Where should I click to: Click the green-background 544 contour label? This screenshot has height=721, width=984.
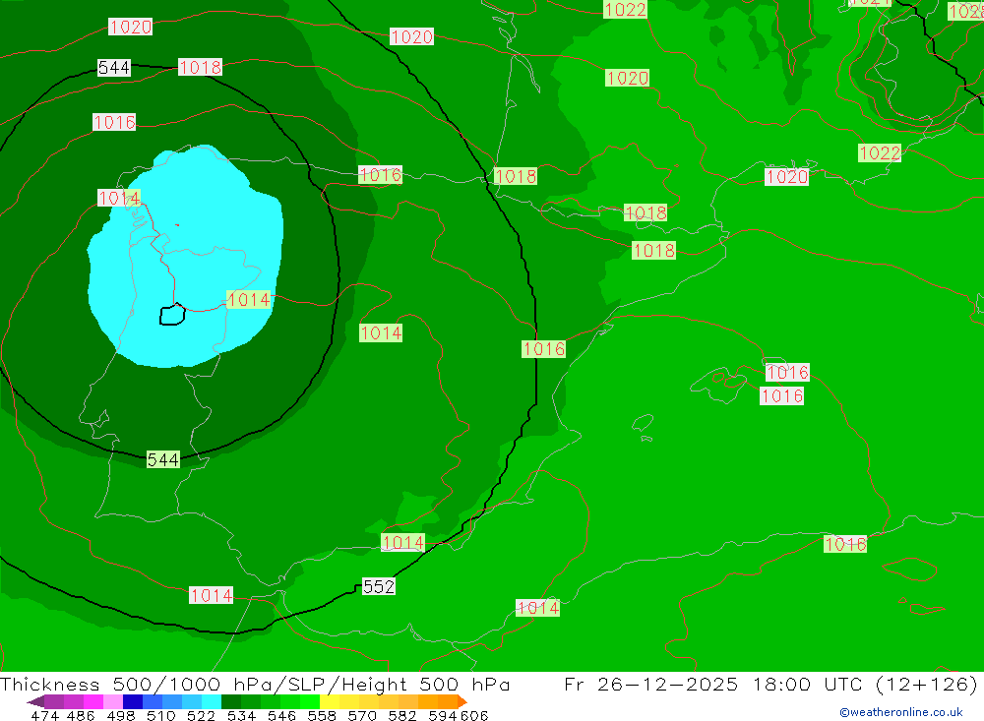click(163, 459)
